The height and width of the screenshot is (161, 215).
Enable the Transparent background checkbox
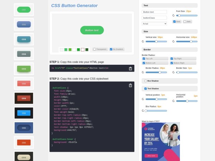[x=95, y=49]
